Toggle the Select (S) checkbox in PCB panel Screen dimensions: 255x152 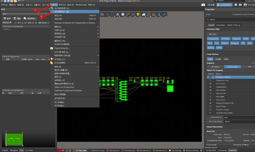[15, 23]
